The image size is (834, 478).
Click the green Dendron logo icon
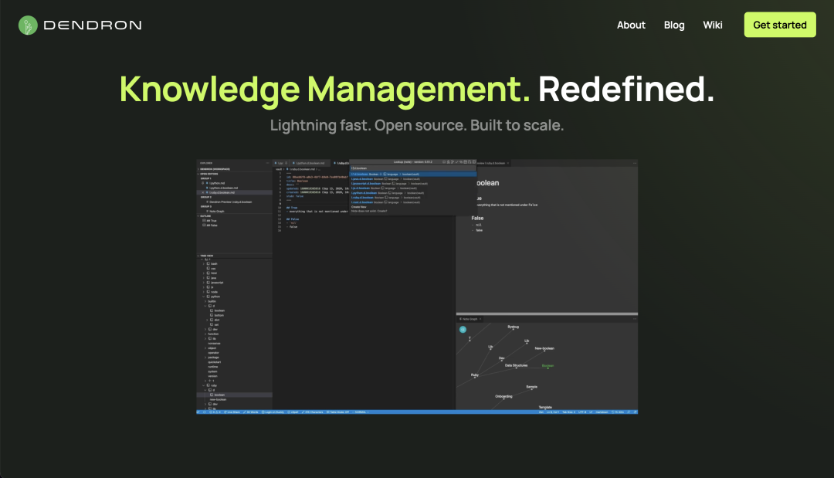pos(28,25)
